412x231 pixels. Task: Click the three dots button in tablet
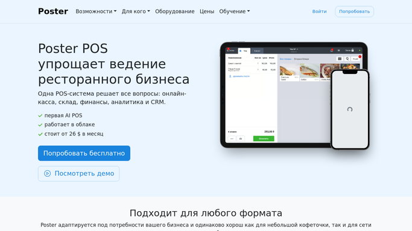(232, 138)
